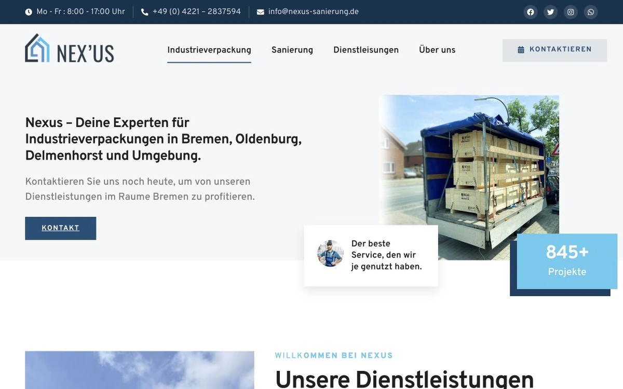Click the 845+ Projekte counter box
The image size is (623, 389).
click(567, 261)
